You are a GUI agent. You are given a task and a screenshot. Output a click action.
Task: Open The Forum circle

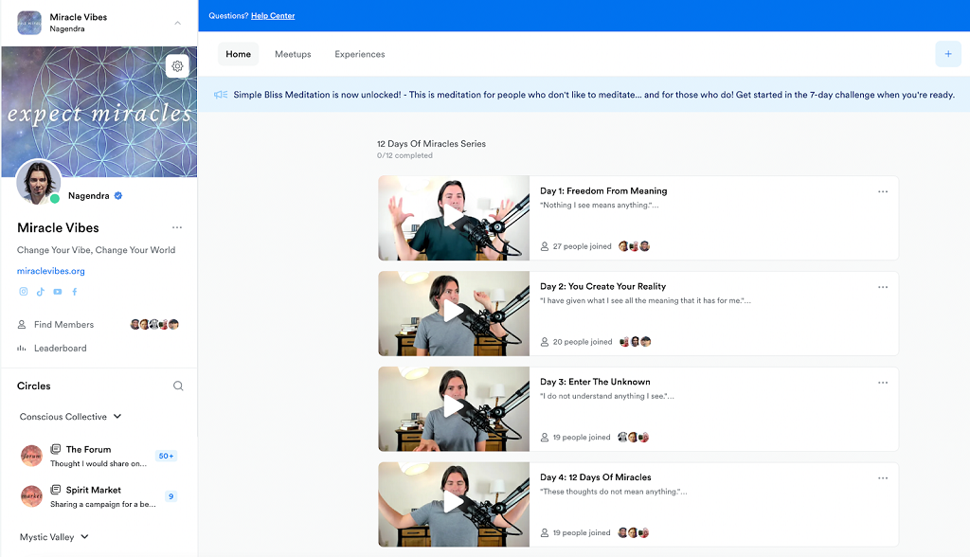click(88, 450)
